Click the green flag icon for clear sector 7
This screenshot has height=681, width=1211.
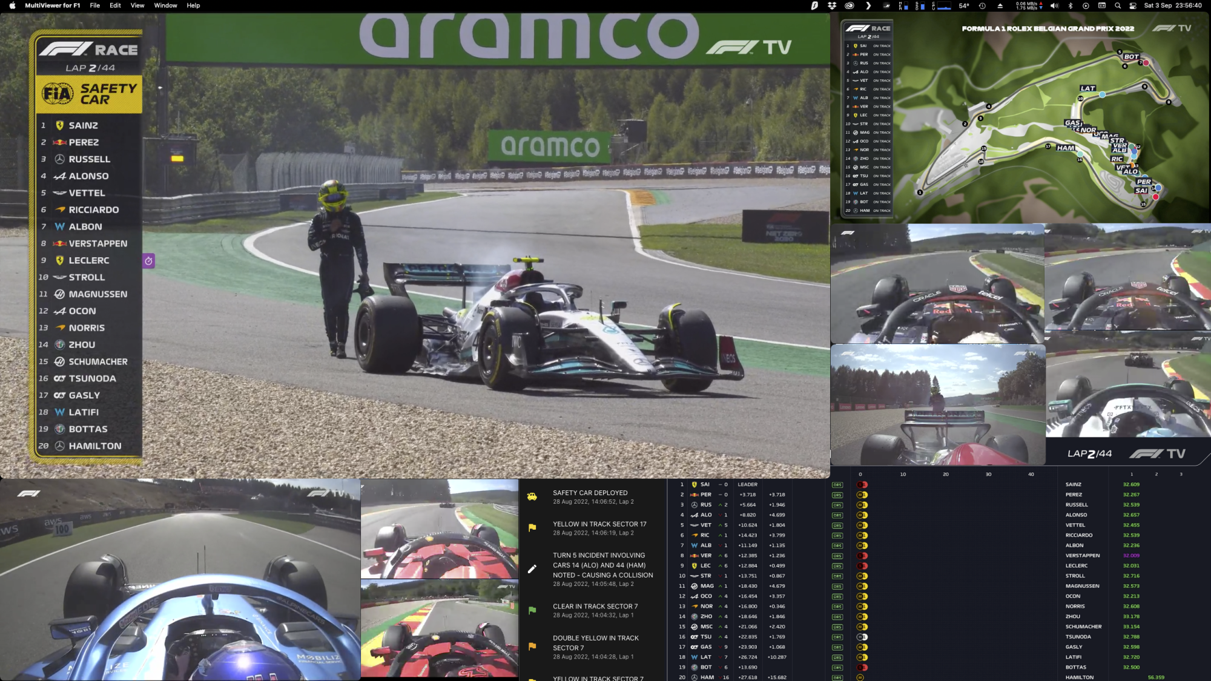[532, 610]
